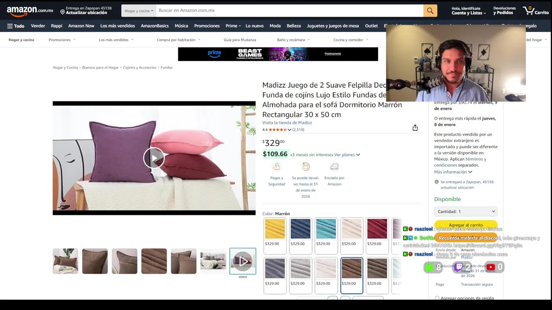Viewport: 552px width, 310px height.
Task: Open Música nav item
Action: pos(181,26)
